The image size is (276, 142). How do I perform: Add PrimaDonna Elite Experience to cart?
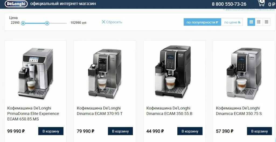tap(51, 131)
